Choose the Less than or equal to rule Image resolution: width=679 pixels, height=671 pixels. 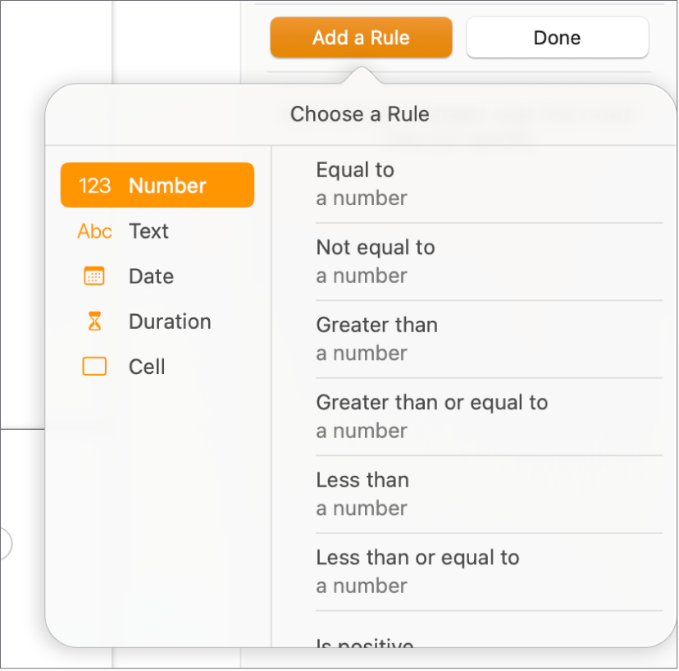[417, 557]
